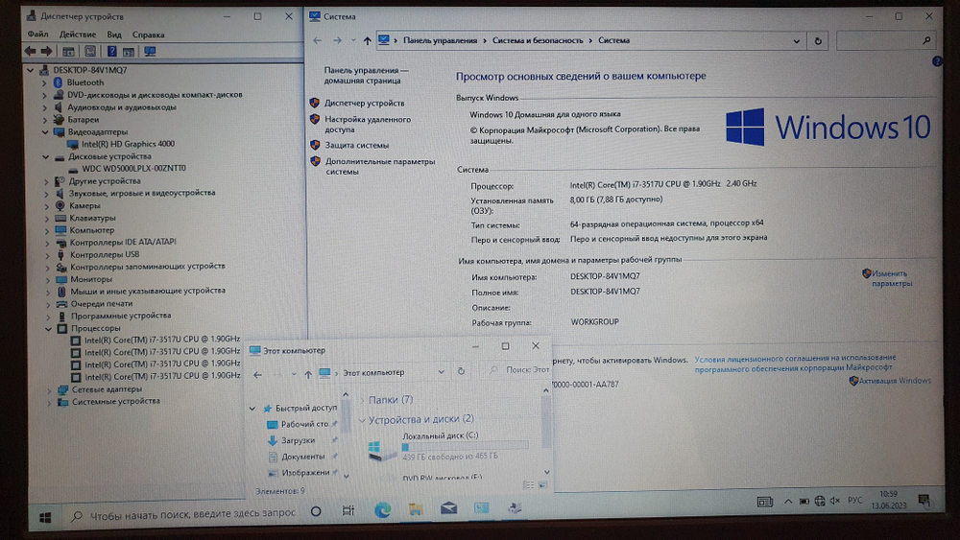Click Панель управления breadcrumb in address bar
The image size is (960, 540).
click(440, 40)
